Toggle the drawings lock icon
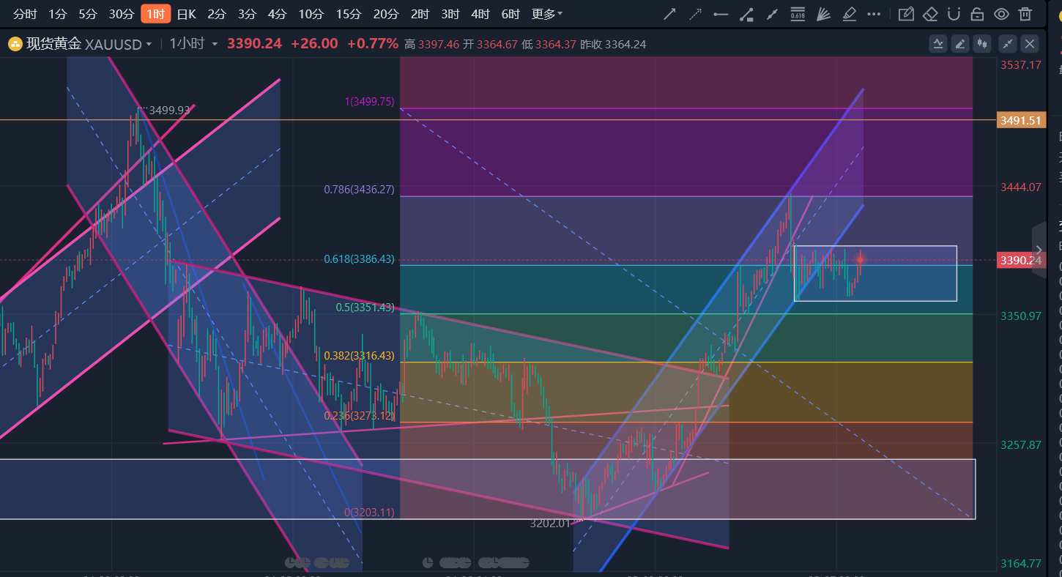 tap(977, 14)
